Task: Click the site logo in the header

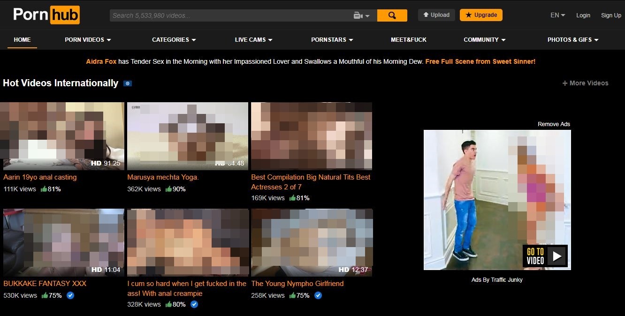Action: (46, 15)
